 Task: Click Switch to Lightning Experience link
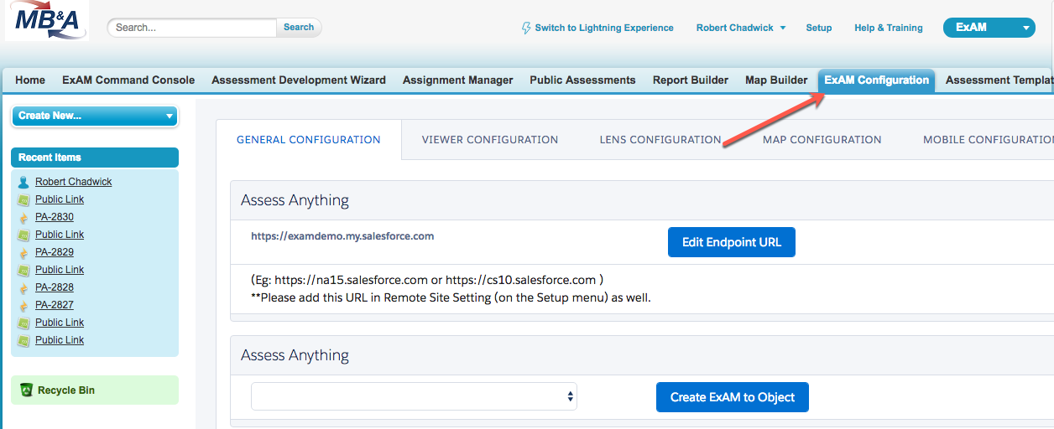pyautogui.click(x=604, y=28)
